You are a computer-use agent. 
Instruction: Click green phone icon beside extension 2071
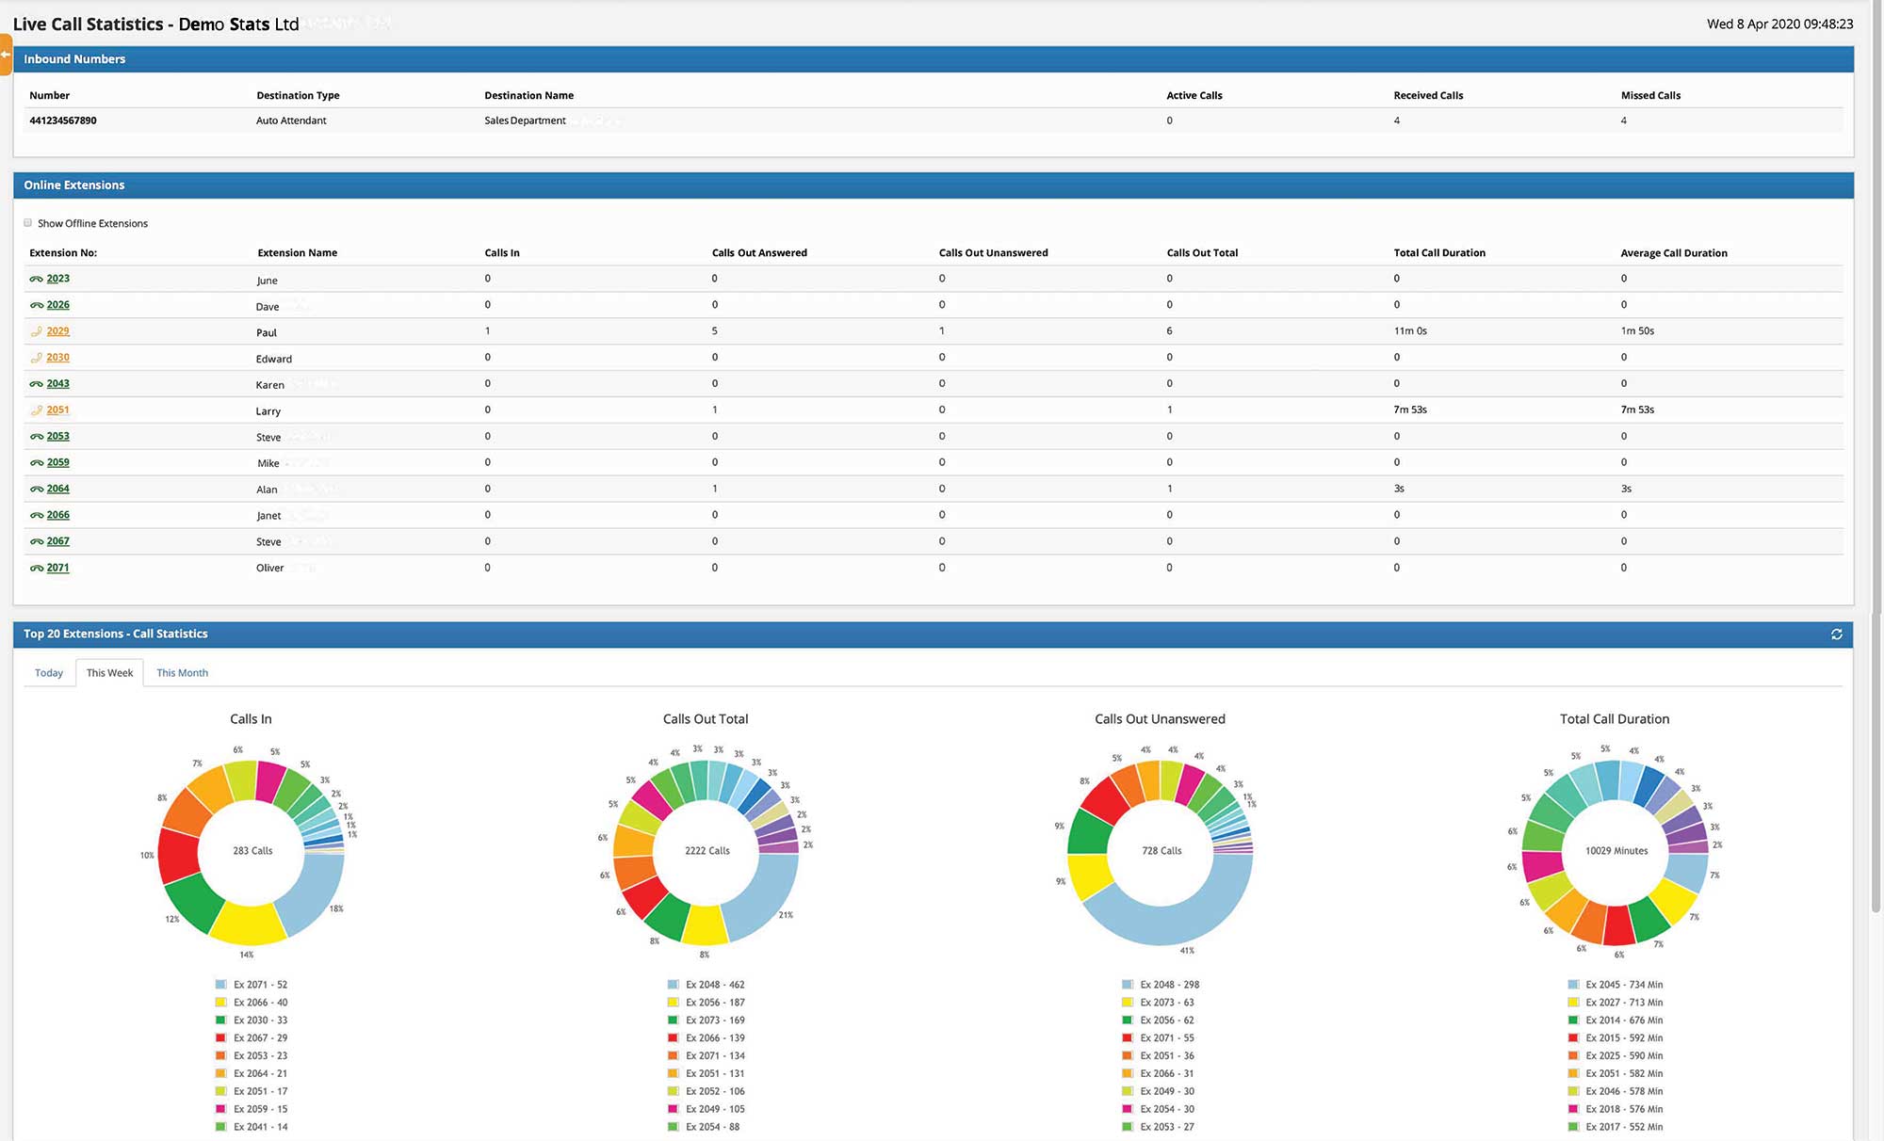pyautogui.click(x=36, y=569)
